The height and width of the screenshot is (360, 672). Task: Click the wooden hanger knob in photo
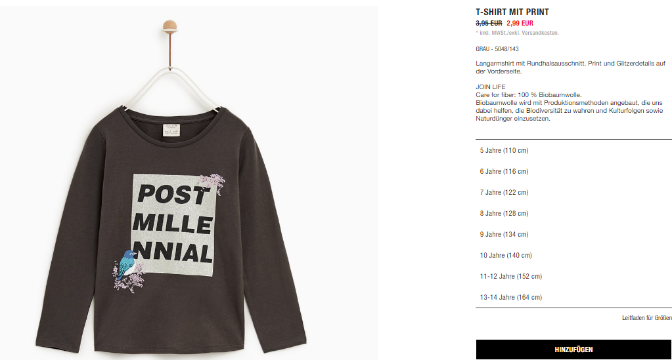point(169,26)
